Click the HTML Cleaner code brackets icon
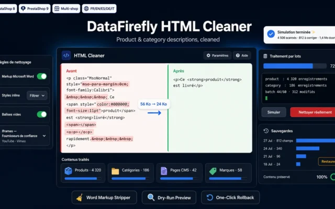 tap(66, 55)
